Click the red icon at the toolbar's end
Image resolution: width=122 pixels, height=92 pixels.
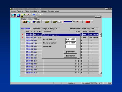coord(88,22)
